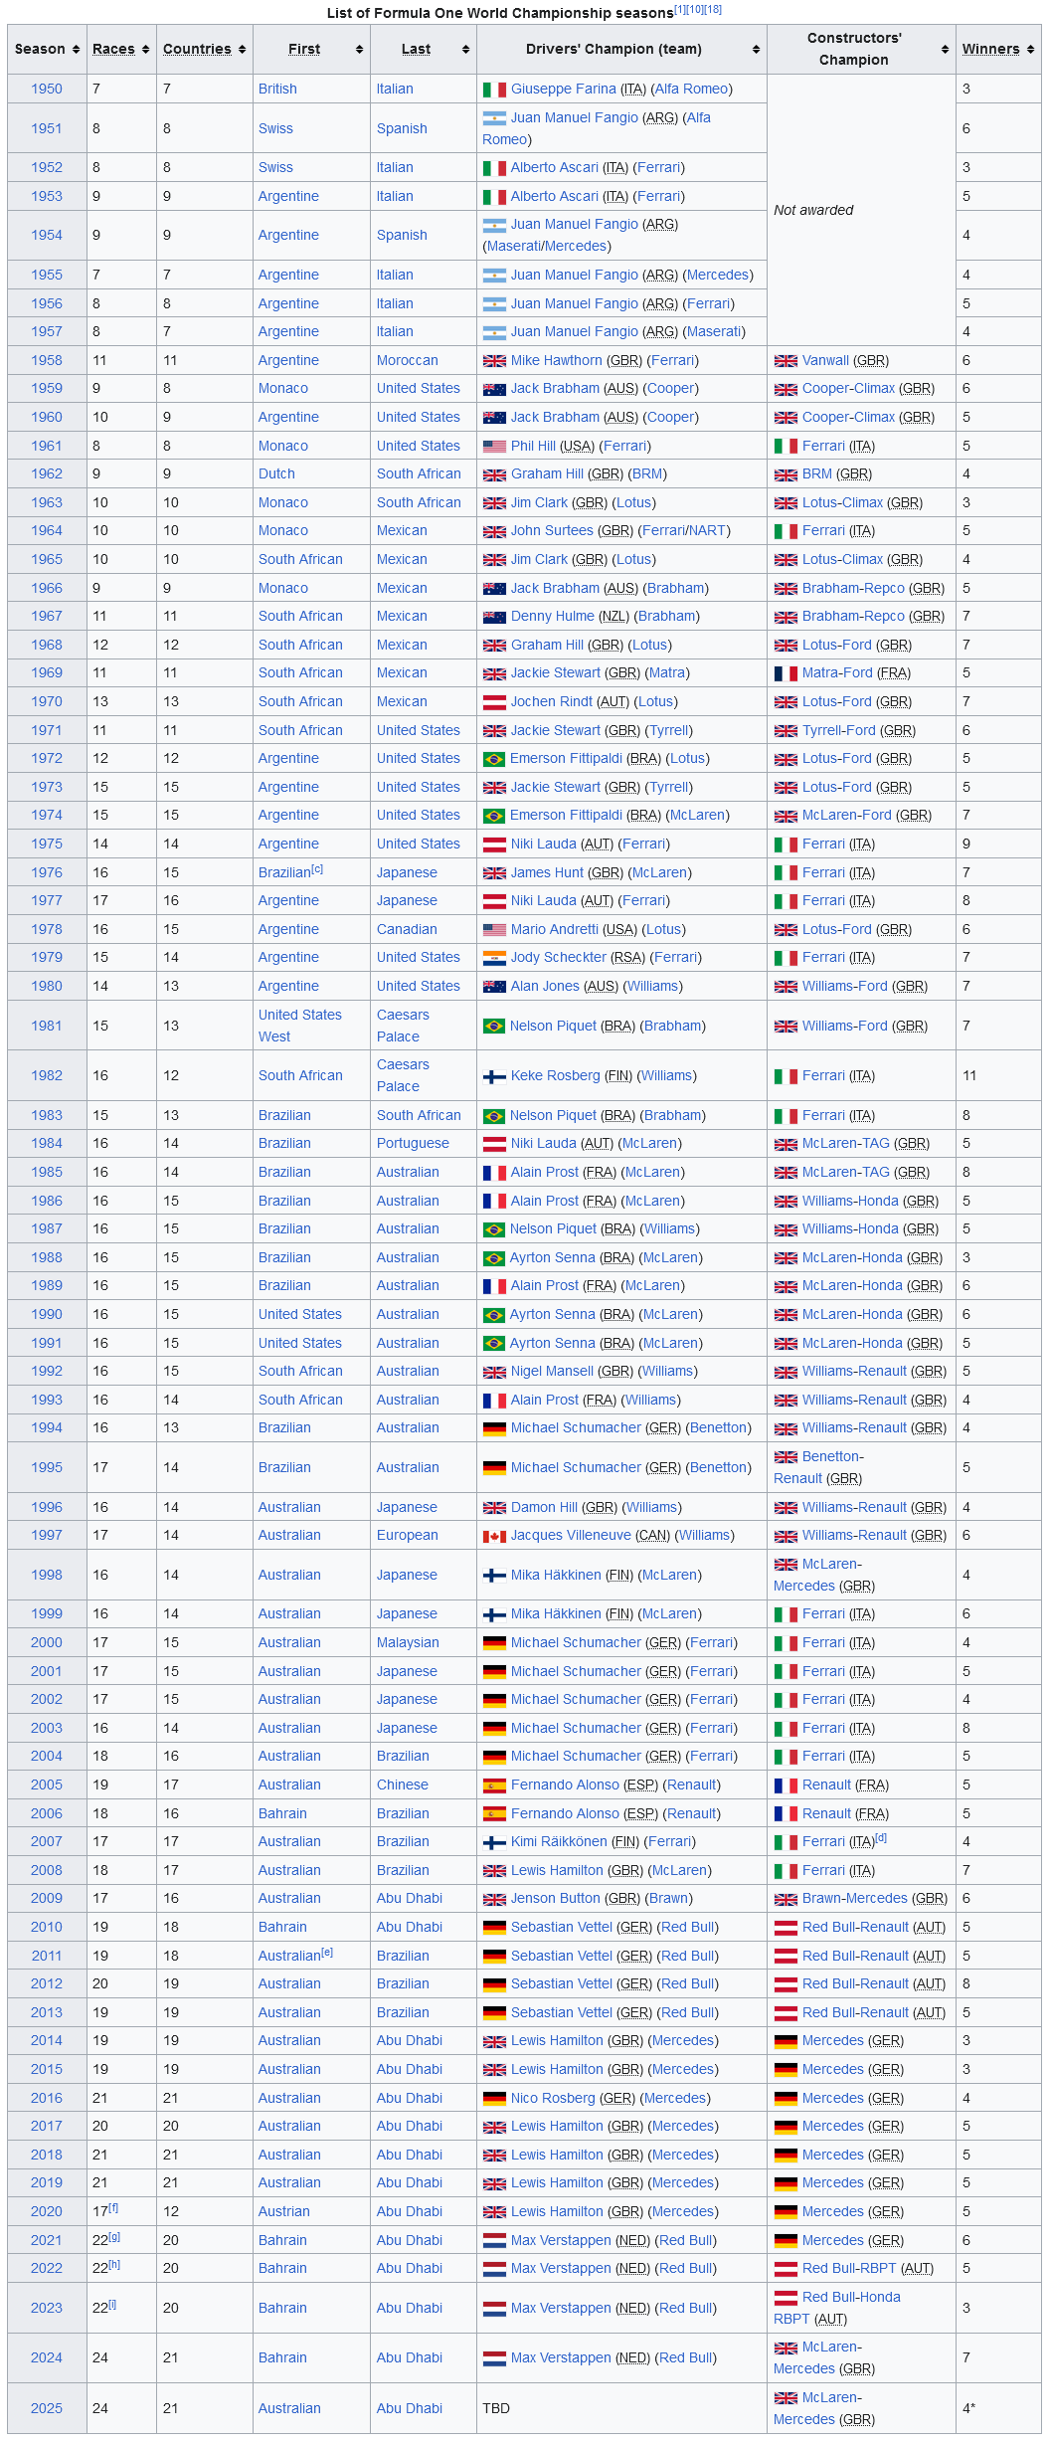Click Austrian flag beside Red Bull-RBPT

tap(786, 2269)
